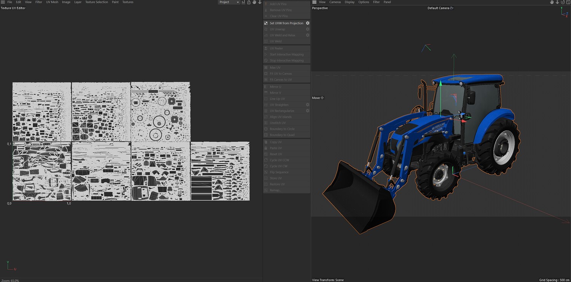Click the Flip Sequence command

pyautogui.click(x=287, y=173)
